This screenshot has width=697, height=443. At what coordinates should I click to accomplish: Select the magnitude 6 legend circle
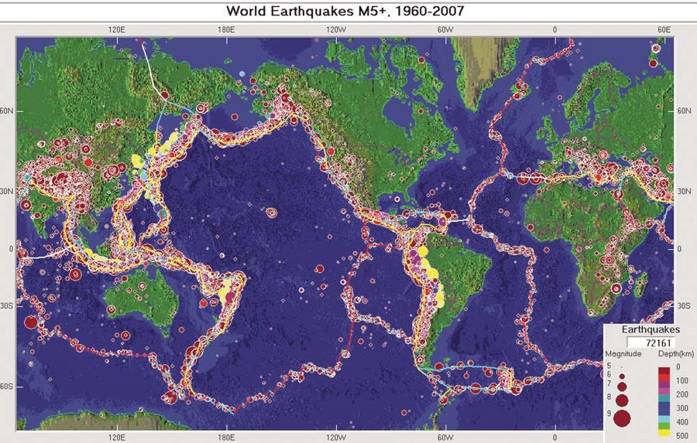tap(623, 374)
